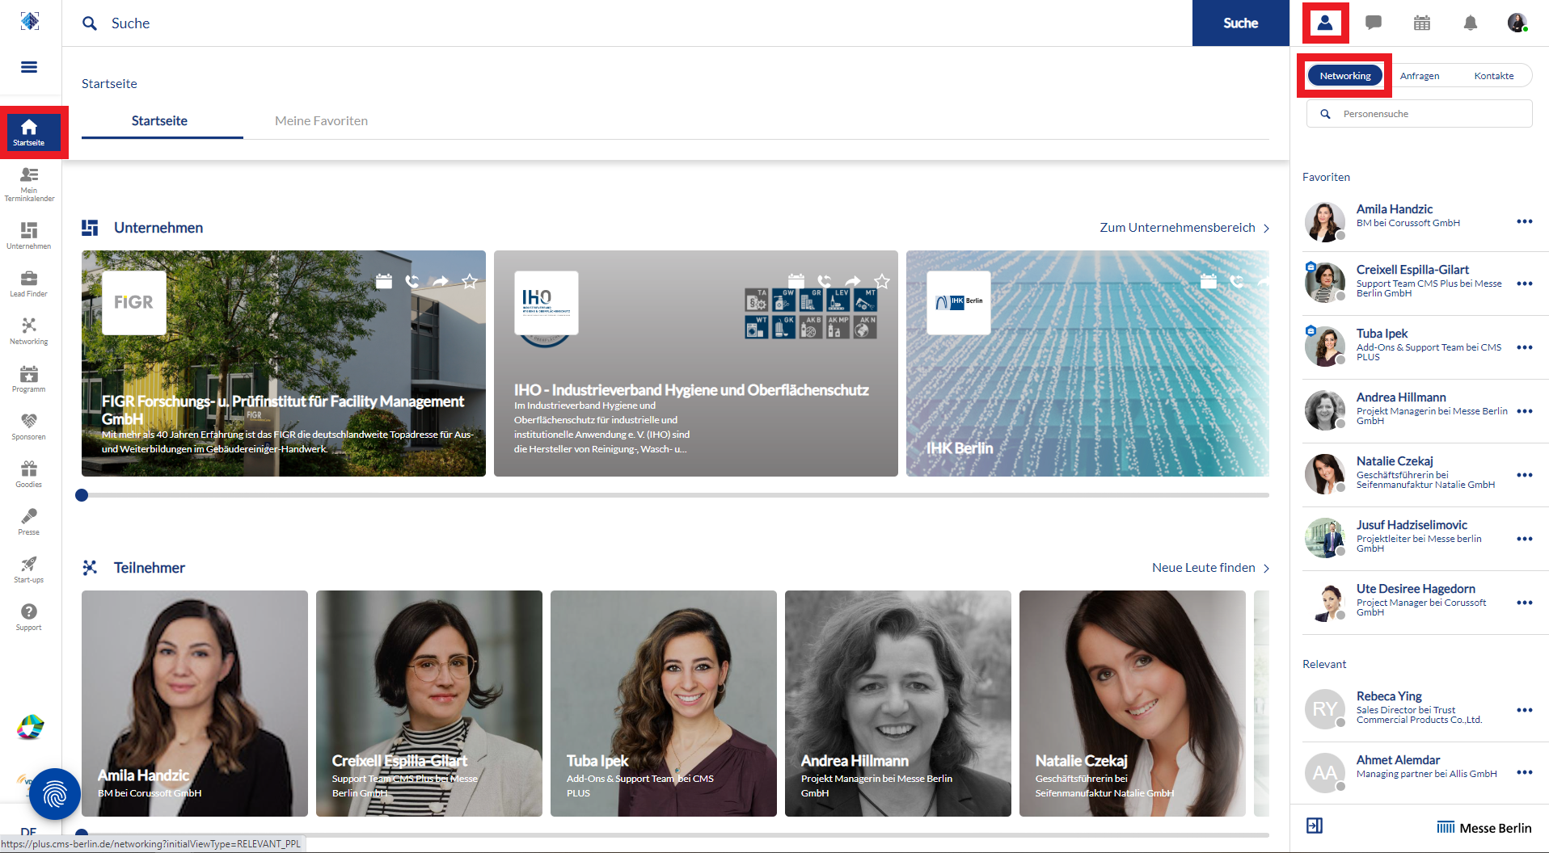This screenshot has width=1549, height=853.
Task: Collapse the right side panel icon
Action: pos(1315,826)
